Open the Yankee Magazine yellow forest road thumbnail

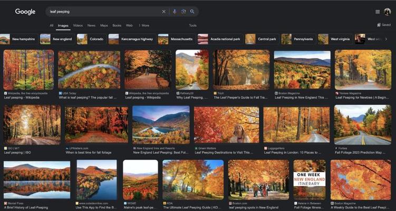[x=363, y=70]
